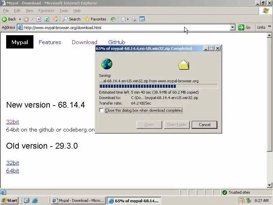Open the Favorites pane from toolbar
Image resolution: width=273 pixels, height=205 pixels.
click(x=96, y=19)
